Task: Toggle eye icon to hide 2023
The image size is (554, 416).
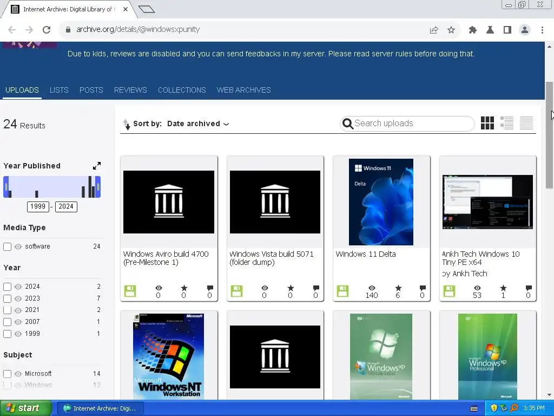Action: coord(18,298)
